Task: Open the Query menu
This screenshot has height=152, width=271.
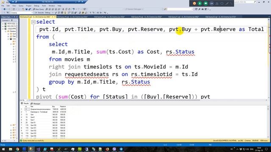Action: click(21, 5)
